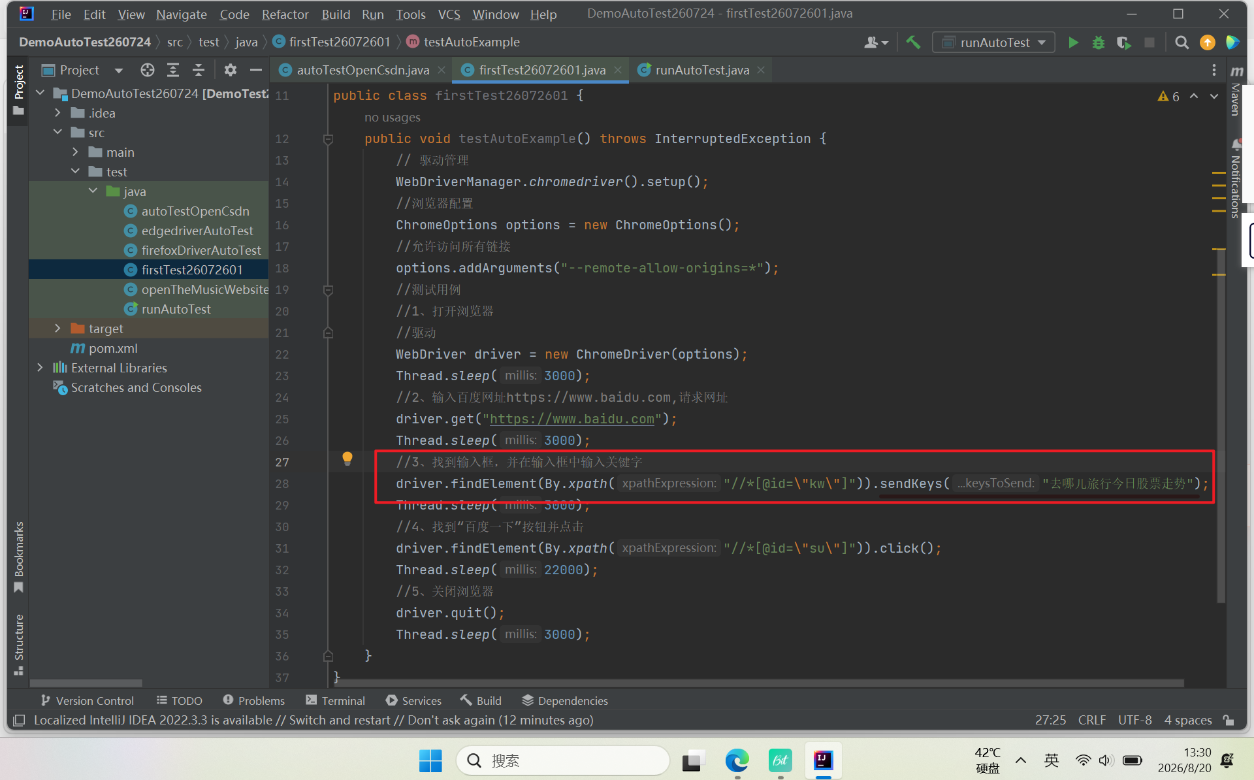The height and width of the screenshot is (780, 1254).
Task: Open IntelliJ IDEA from Windows taskbar
Action: (x=823, y=760)
